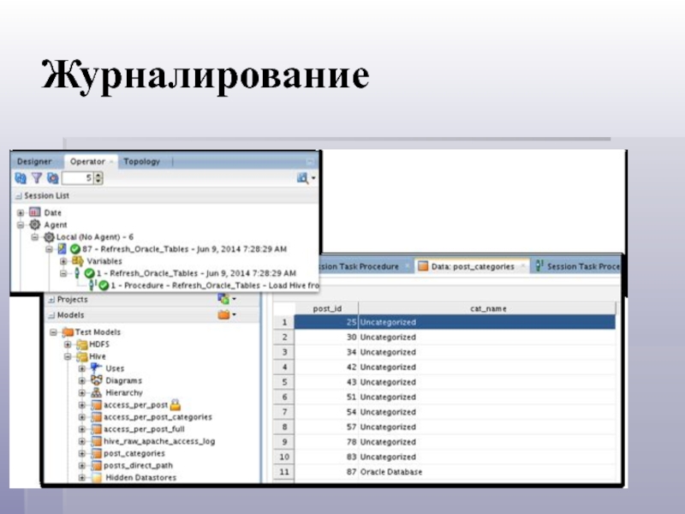Expand the Variables node

[x=63, y=260]
